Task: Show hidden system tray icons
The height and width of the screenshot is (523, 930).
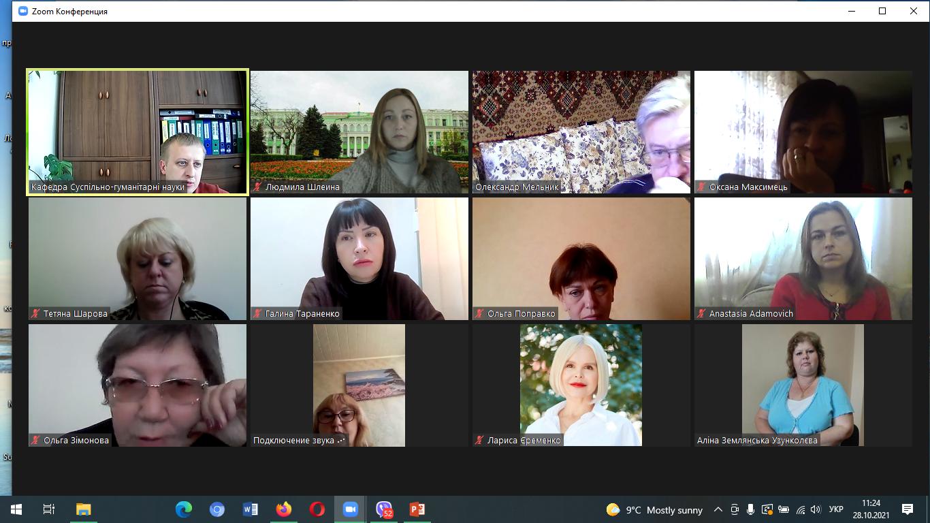Action: 718,509
